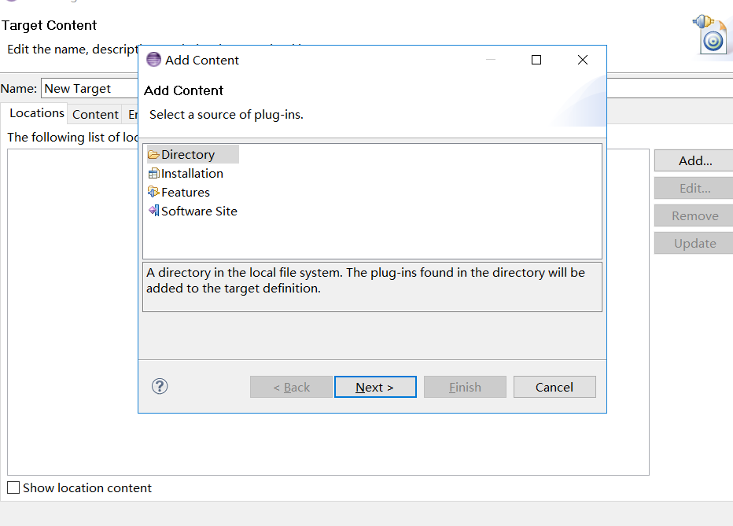Open the Content tab
The image size is (733, 526).
(x=95, y=115)
